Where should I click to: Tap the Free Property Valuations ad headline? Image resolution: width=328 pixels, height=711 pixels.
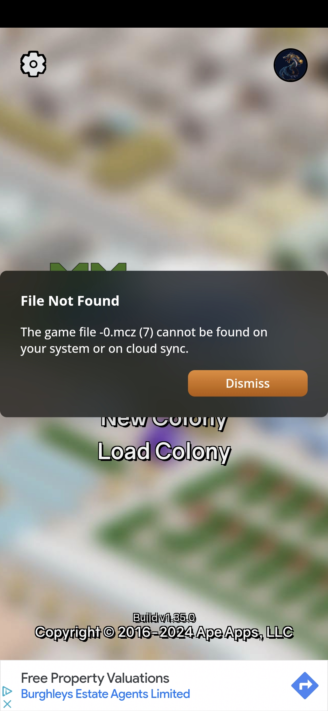95,678
